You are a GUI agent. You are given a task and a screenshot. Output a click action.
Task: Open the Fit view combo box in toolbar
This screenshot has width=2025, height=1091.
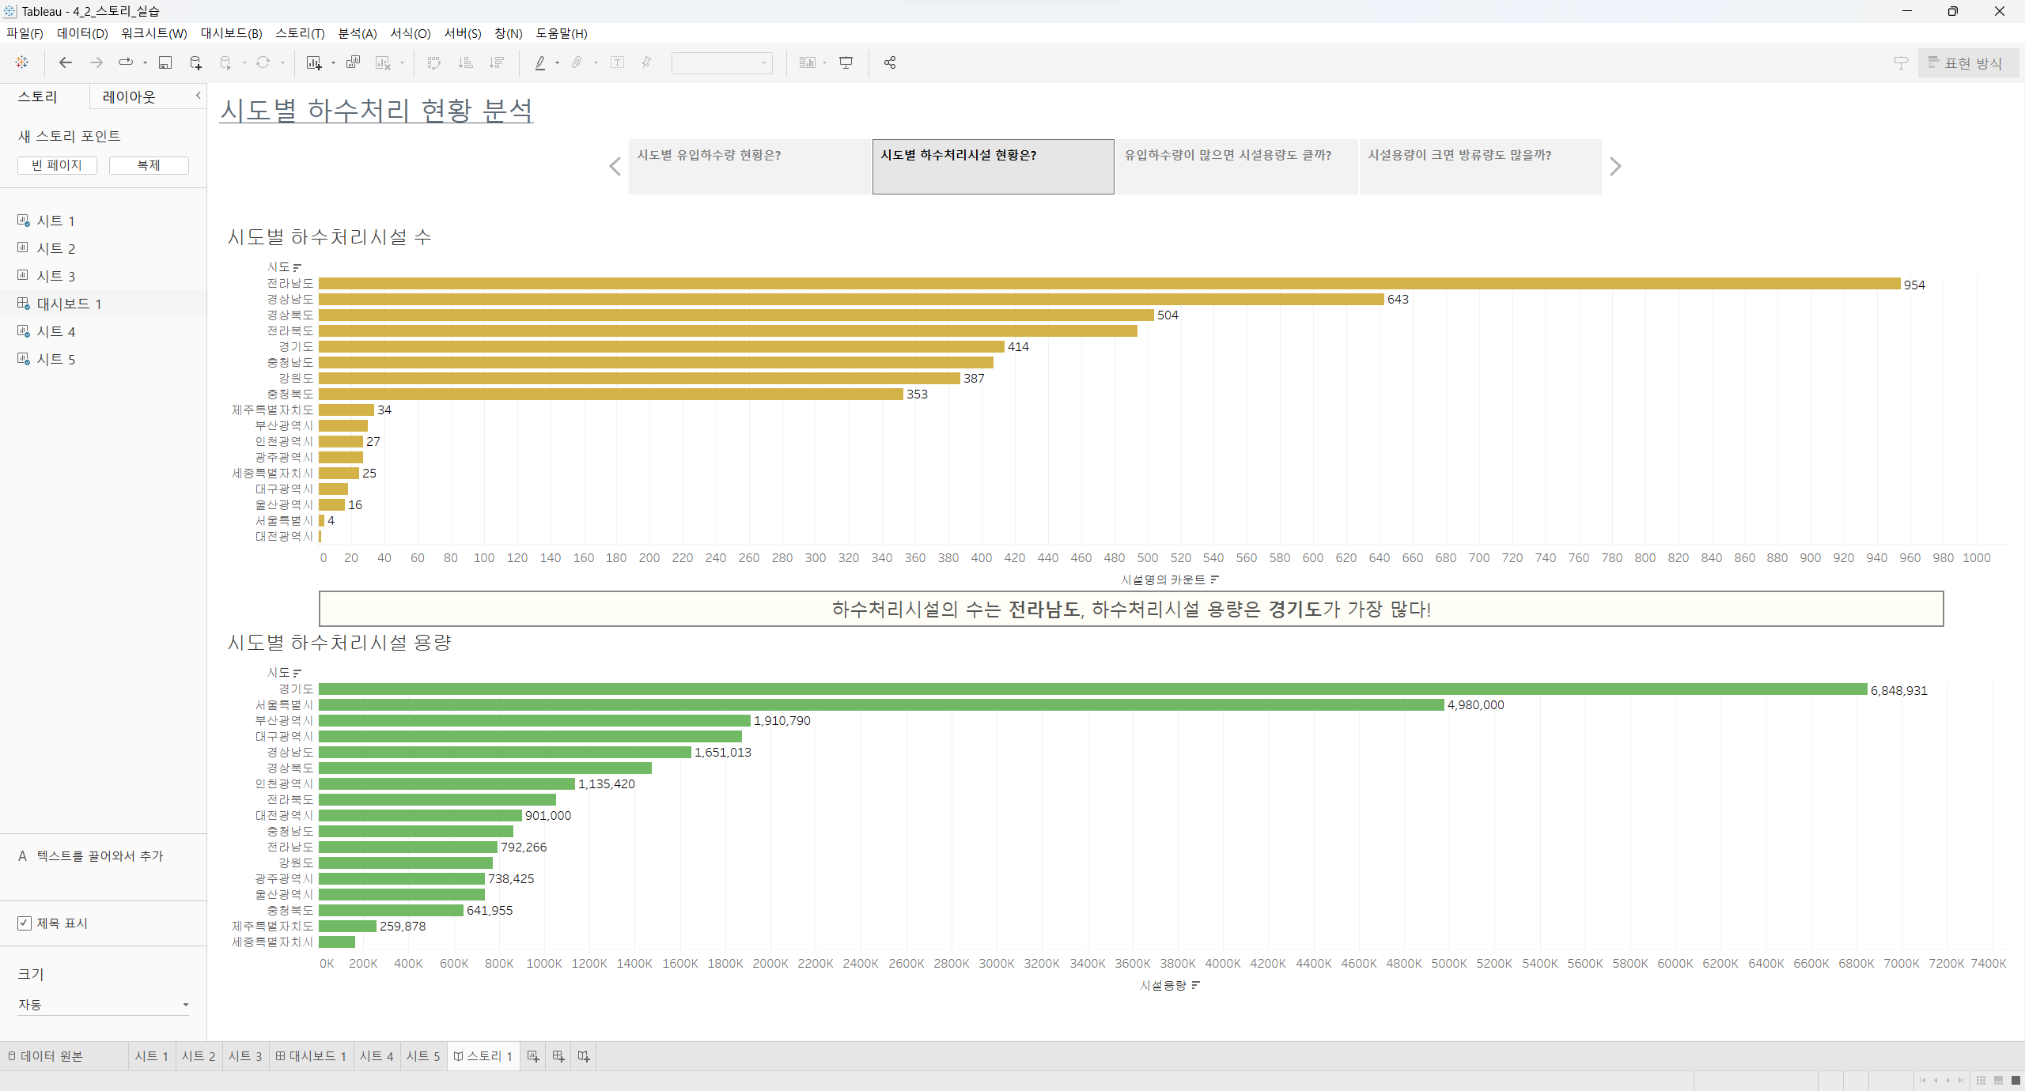[x=721, y=62]
